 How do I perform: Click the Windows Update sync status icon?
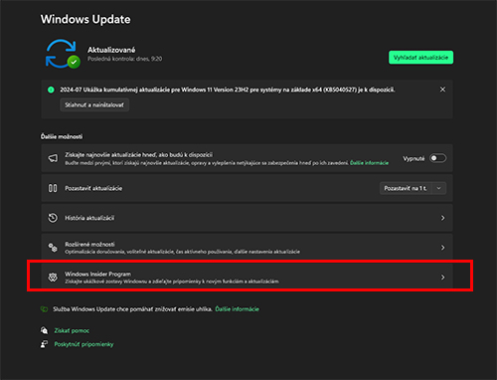point(63,54)
